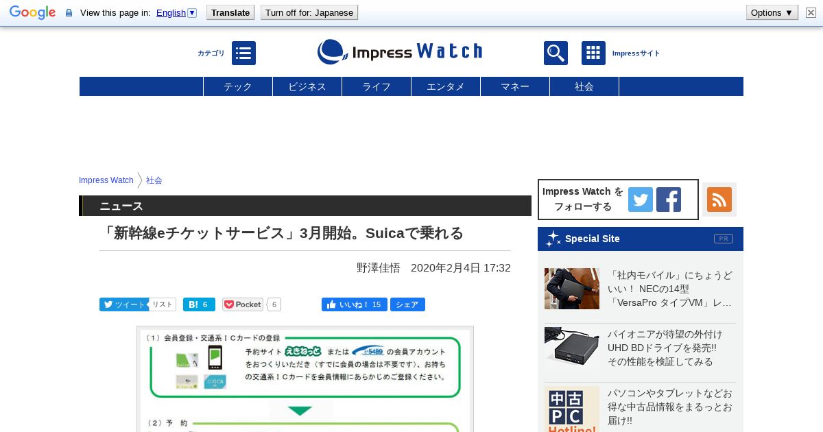Viewport: 823px width, 432px height.
Task: Follow Impress Watch on Facebook icon
Action: pos(669,200)
